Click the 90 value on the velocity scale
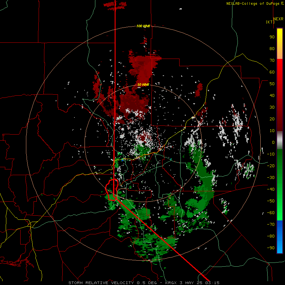285x285 pixels. 272,37
